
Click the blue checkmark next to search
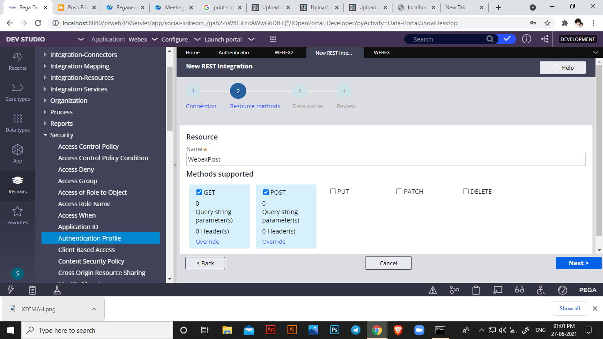(507, 39)
